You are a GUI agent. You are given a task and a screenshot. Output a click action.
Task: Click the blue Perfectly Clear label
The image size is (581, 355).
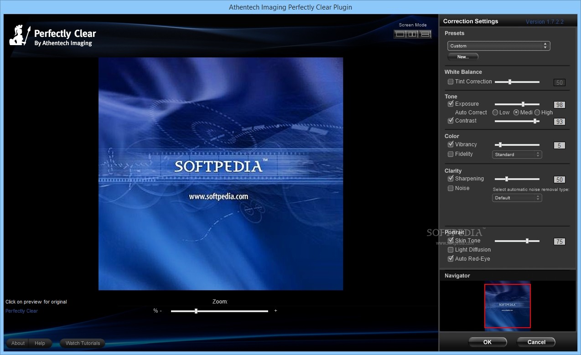[x=21, y=311]
